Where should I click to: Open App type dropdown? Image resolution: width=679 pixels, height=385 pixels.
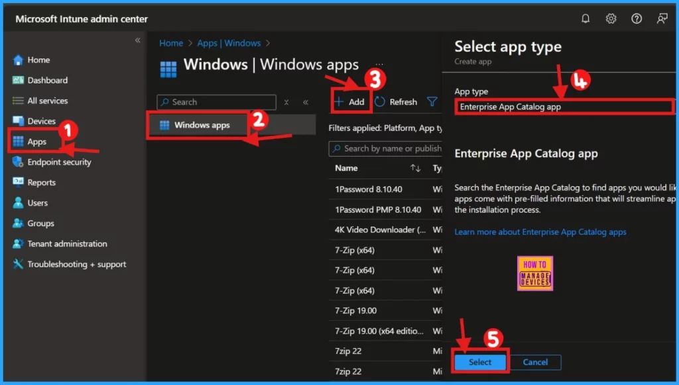(x=564, y=107)
